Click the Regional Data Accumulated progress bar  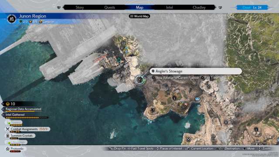coord(23,112)
